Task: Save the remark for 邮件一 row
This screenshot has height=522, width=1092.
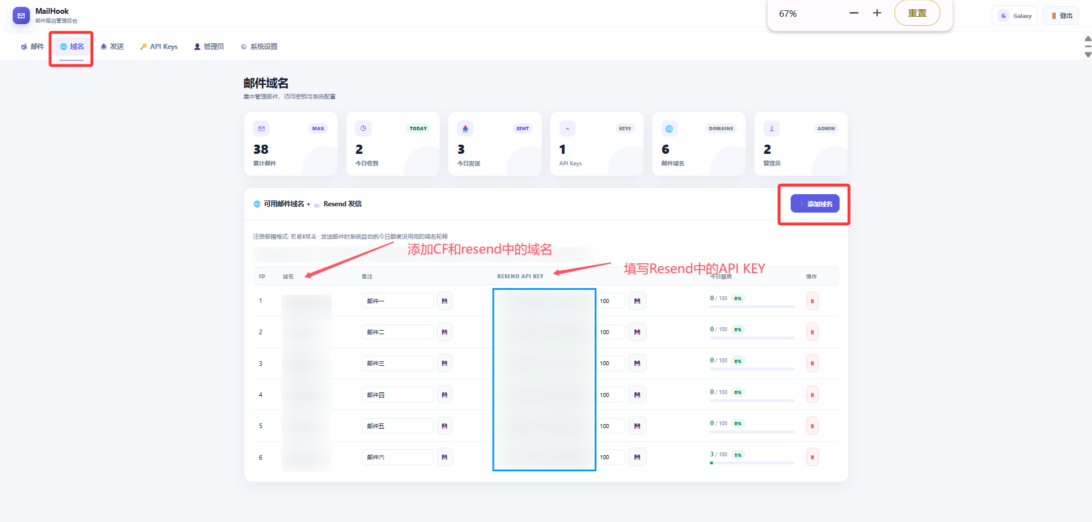Action: click(x=444, y=301)
